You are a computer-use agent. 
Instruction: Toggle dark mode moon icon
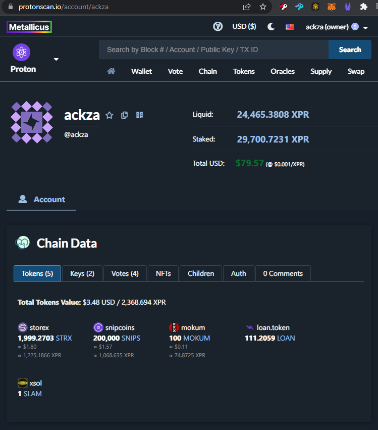(x=271, y=27)
